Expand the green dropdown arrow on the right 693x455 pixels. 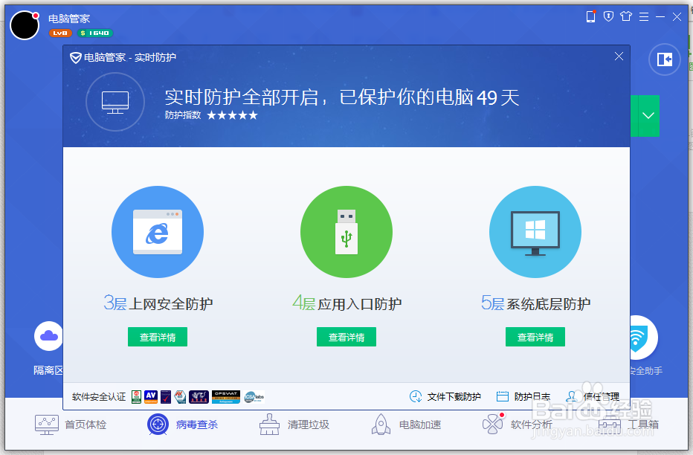[x=646, y=116]
